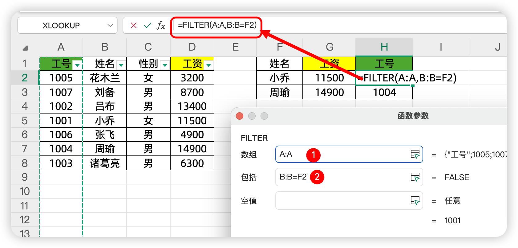Open the 姓名 filter dropdown in B1
This screenshot has height=248, width=518.
tap(121, 65)
